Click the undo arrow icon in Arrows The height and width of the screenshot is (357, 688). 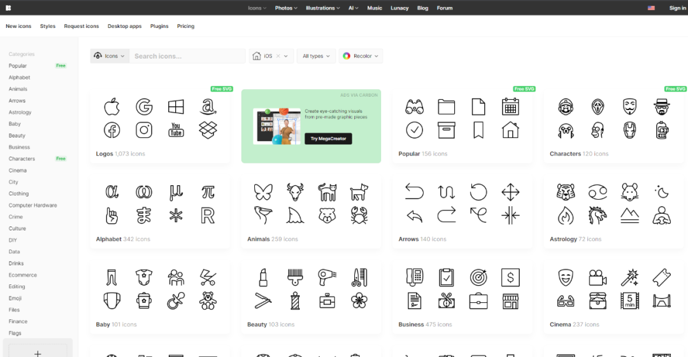tap(414, 192)
